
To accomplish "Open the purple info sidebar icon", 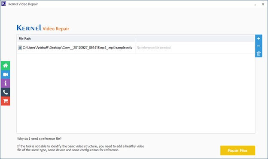I will [6, 83].
